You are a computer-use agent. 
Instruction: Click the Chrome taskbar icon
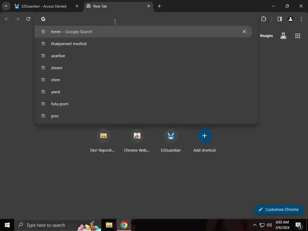(124, 225)
